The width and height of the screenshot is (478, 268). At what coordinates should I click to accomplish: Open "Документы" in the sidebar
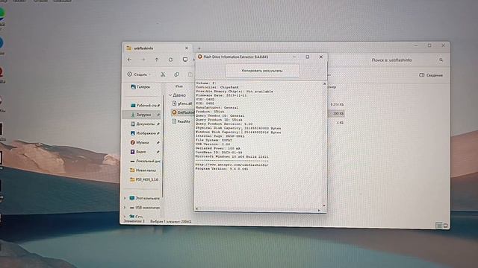click(x=145, y=124)
